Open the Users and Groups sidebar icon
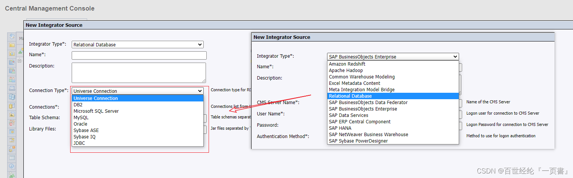573x178 pixels. click(12, 80)
